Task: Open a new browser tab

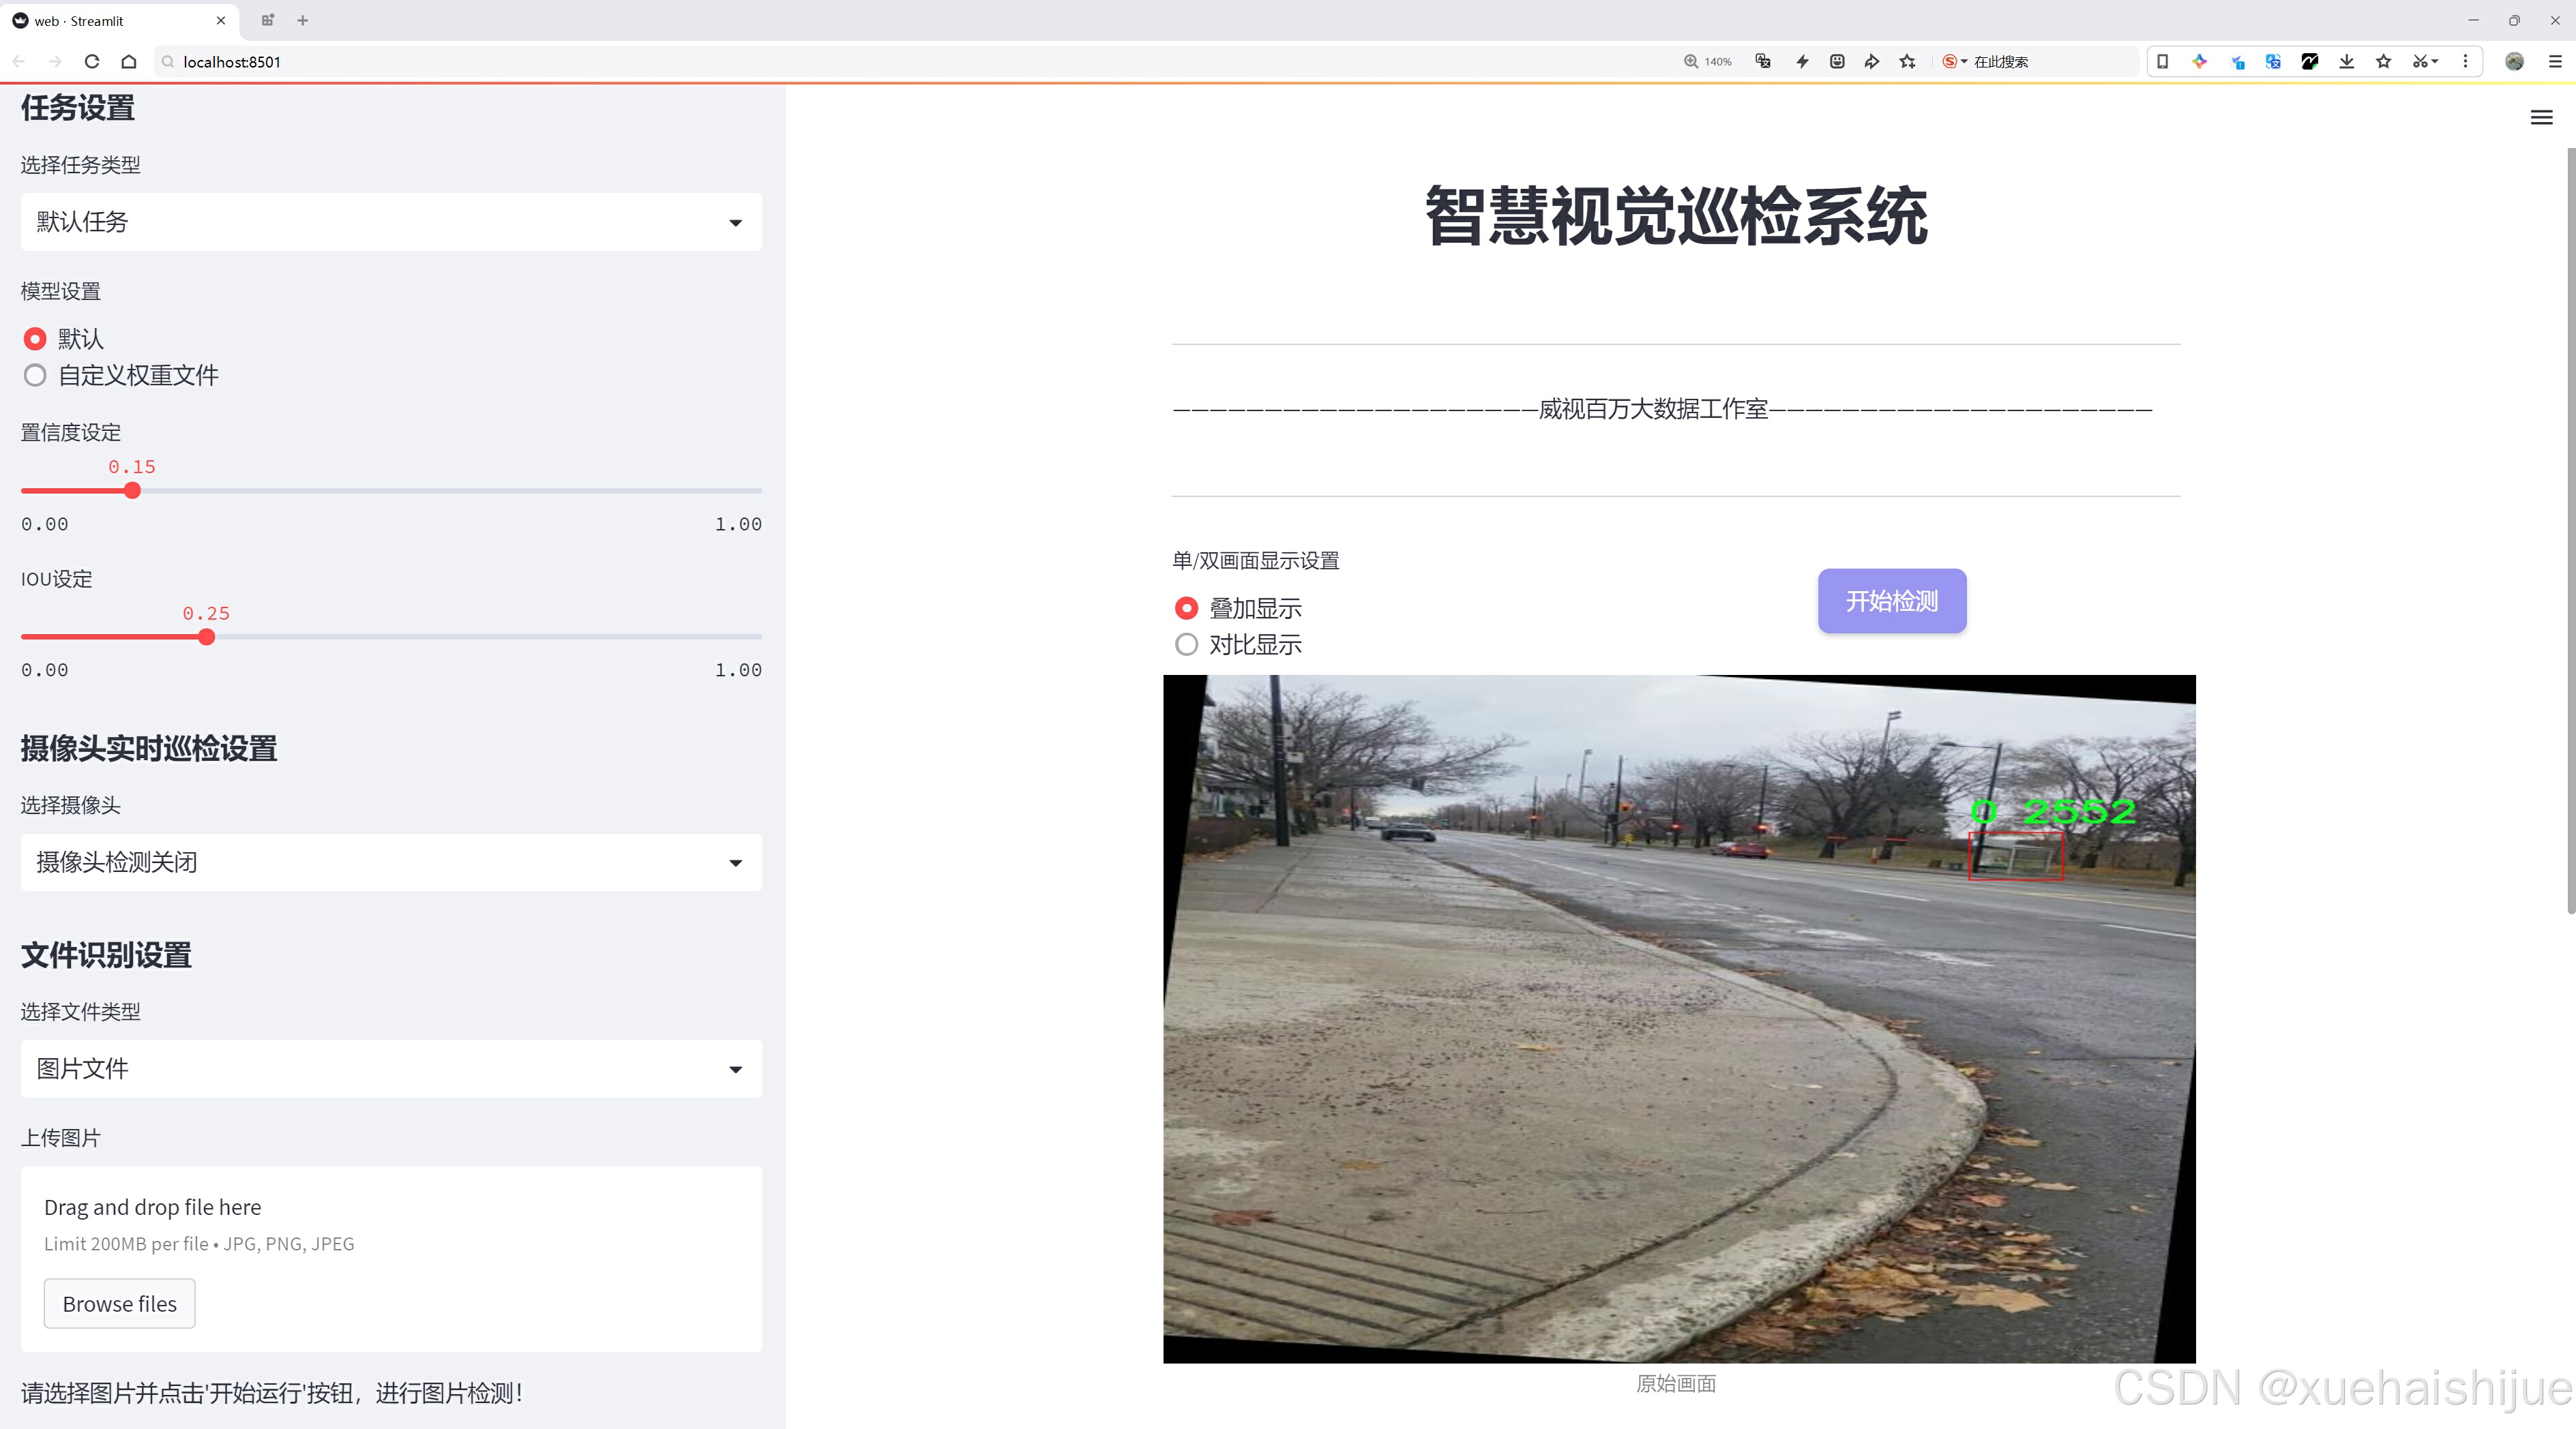Action: click(x=303, y=20)
